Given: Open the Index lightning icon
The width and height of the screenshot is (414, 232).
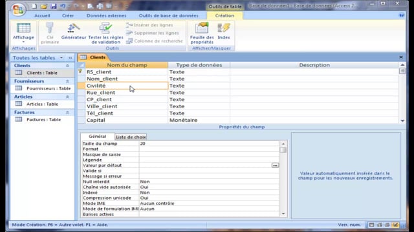Looking at the screenshot, I should 224,32.
